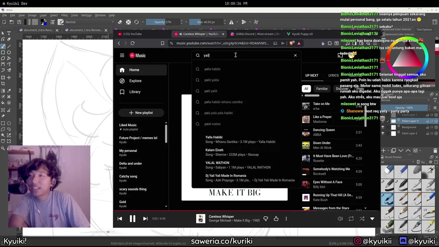Click the YouTube Music search field
The height and width of the screenshot is (247, 439).
[x=246, y=55]
